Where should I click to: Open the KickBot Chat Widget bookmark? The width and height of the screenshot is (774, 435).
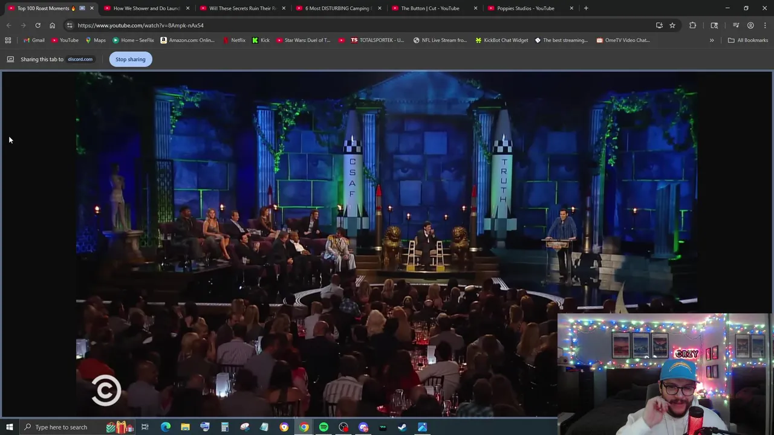point(501,40)
